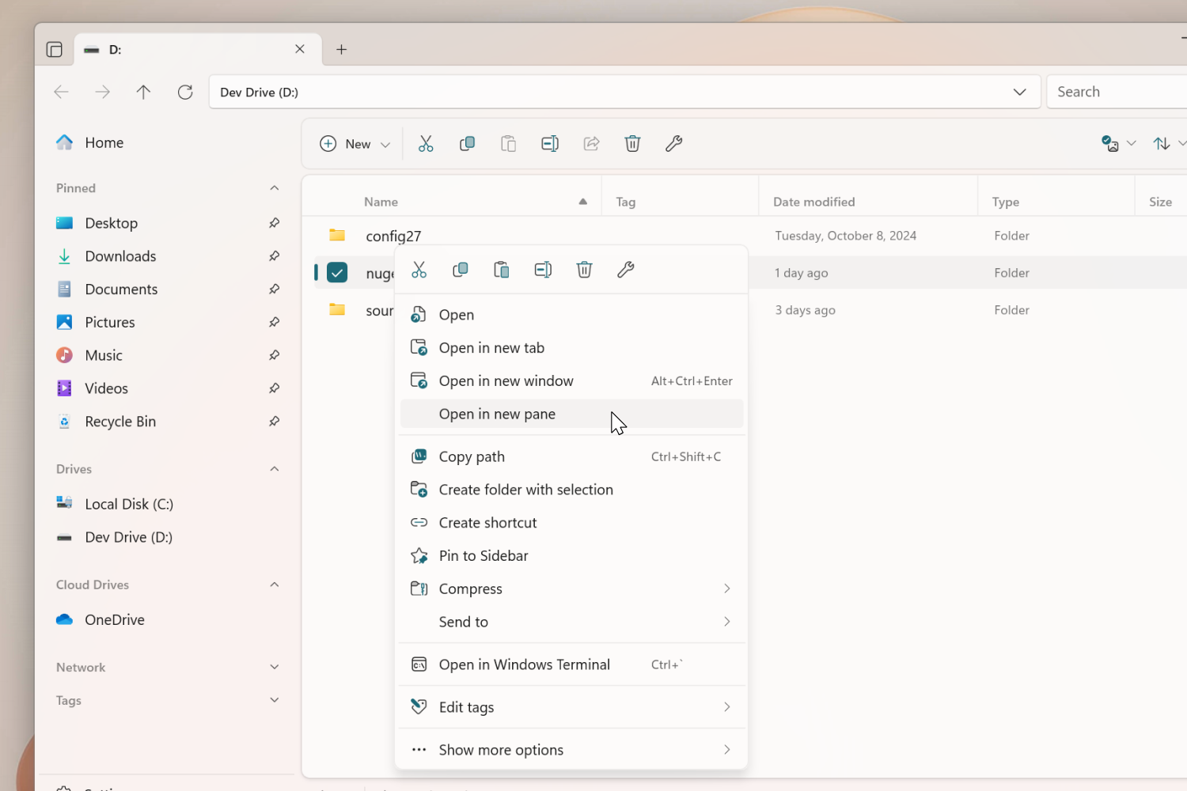Collapse the Drives section

(274, 469)
